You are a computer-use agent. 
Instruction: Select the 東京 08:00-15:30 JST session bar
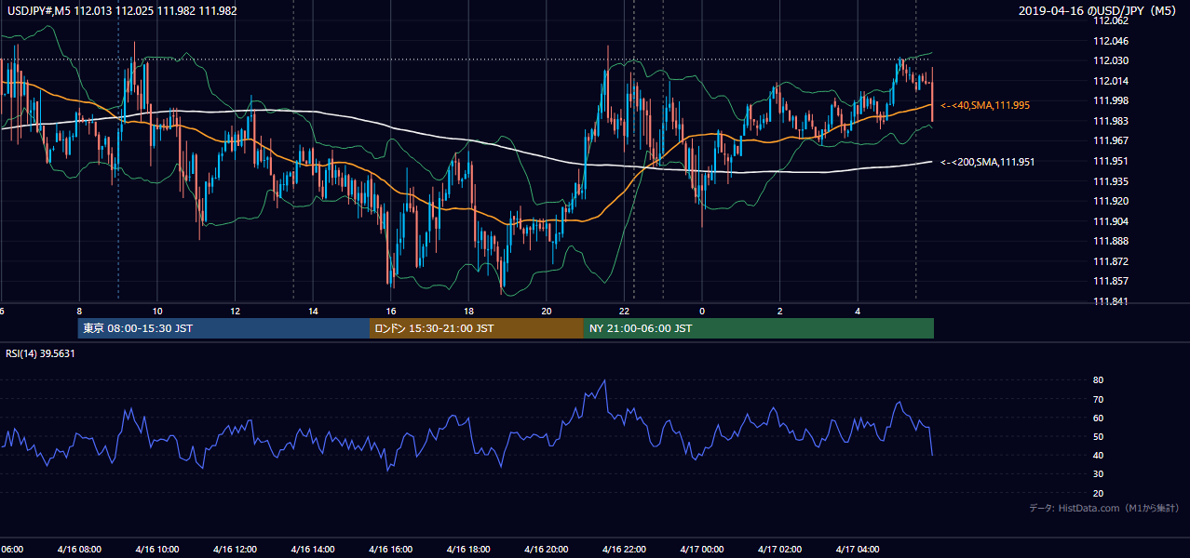click(x=223, y=328)
